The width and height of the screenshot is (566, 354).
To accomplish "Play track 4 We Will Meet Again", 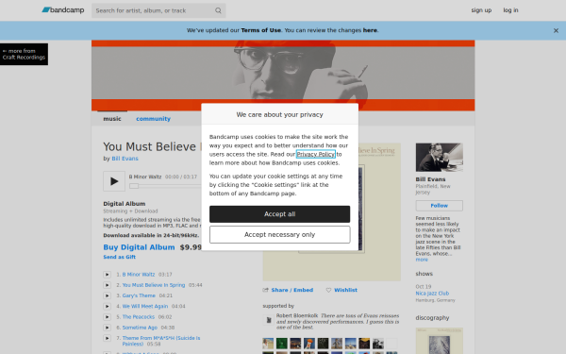I will pos(107,306).
